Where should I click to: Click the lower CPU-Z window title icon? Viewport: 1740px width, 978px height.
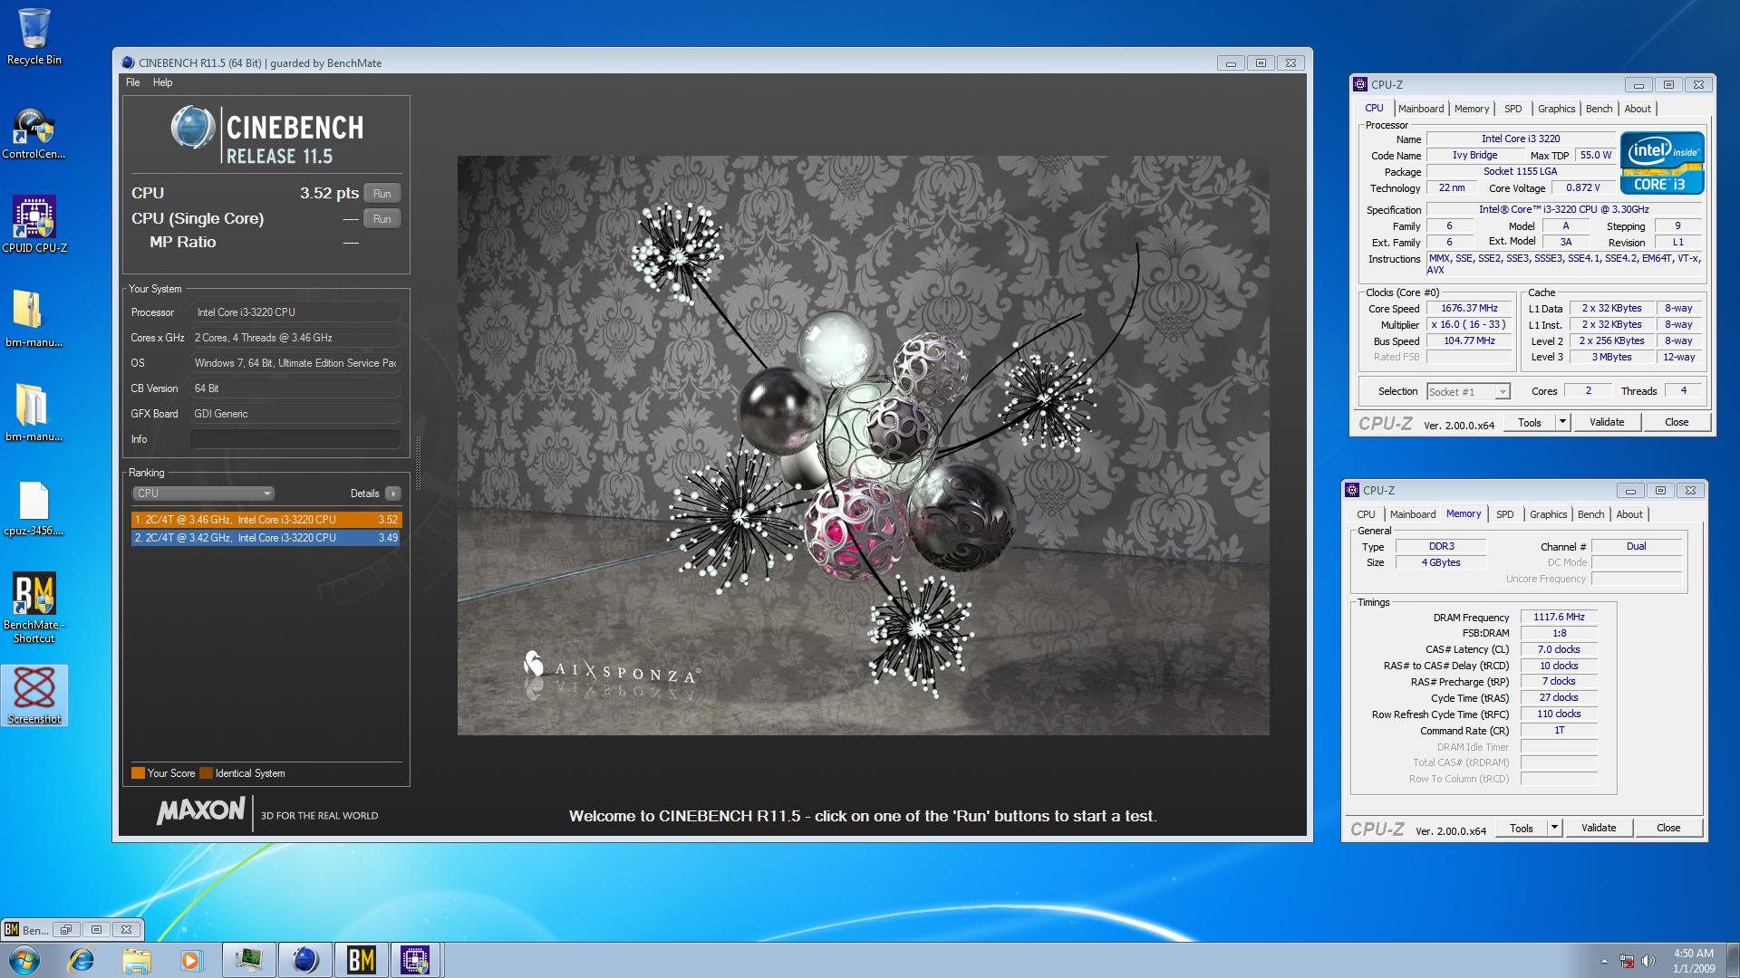pos(1352,490)
